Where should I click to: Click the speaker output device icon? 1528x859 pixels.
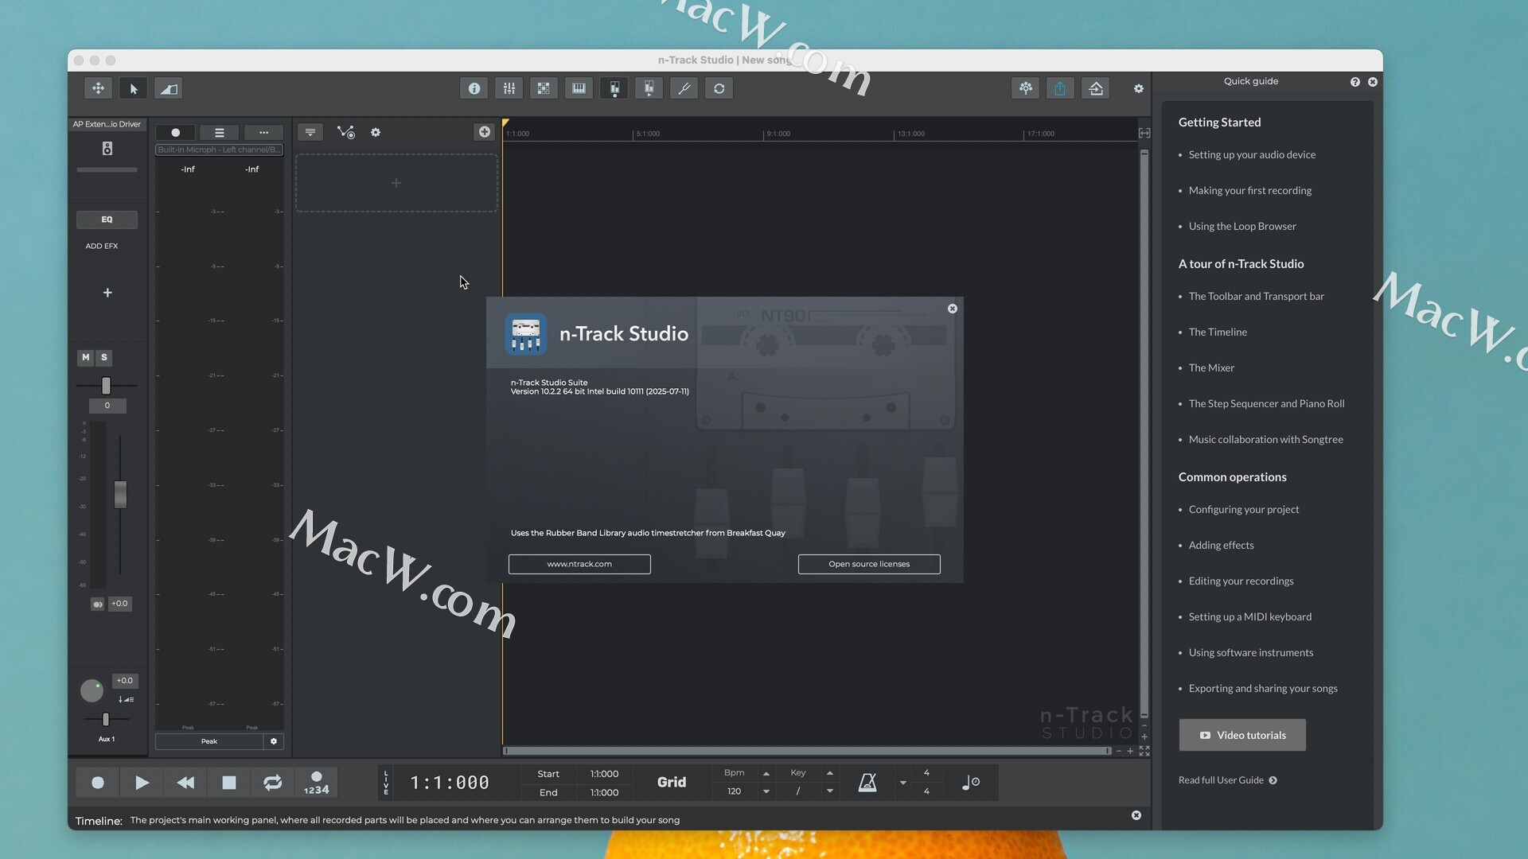click(107, 148)
